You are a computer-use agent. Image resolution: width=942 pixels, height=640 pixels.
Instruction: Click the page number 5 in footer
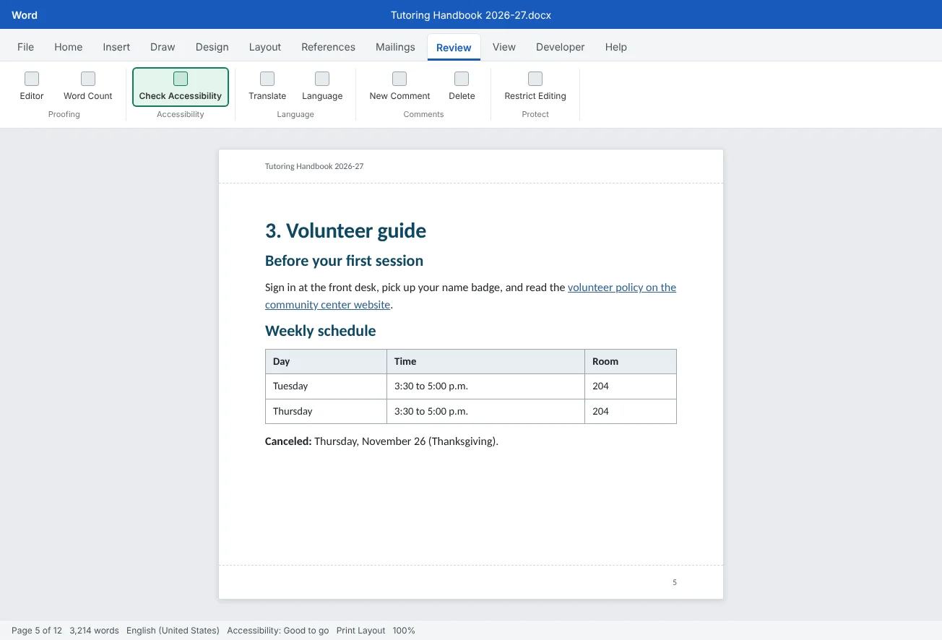coord(675,582)
